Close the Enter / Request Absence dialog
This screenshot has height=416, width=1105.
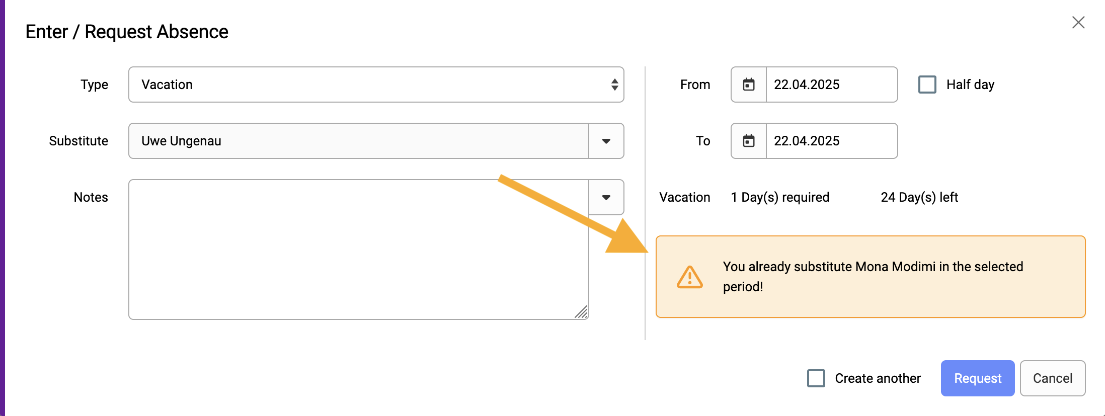click(1078, 23)
